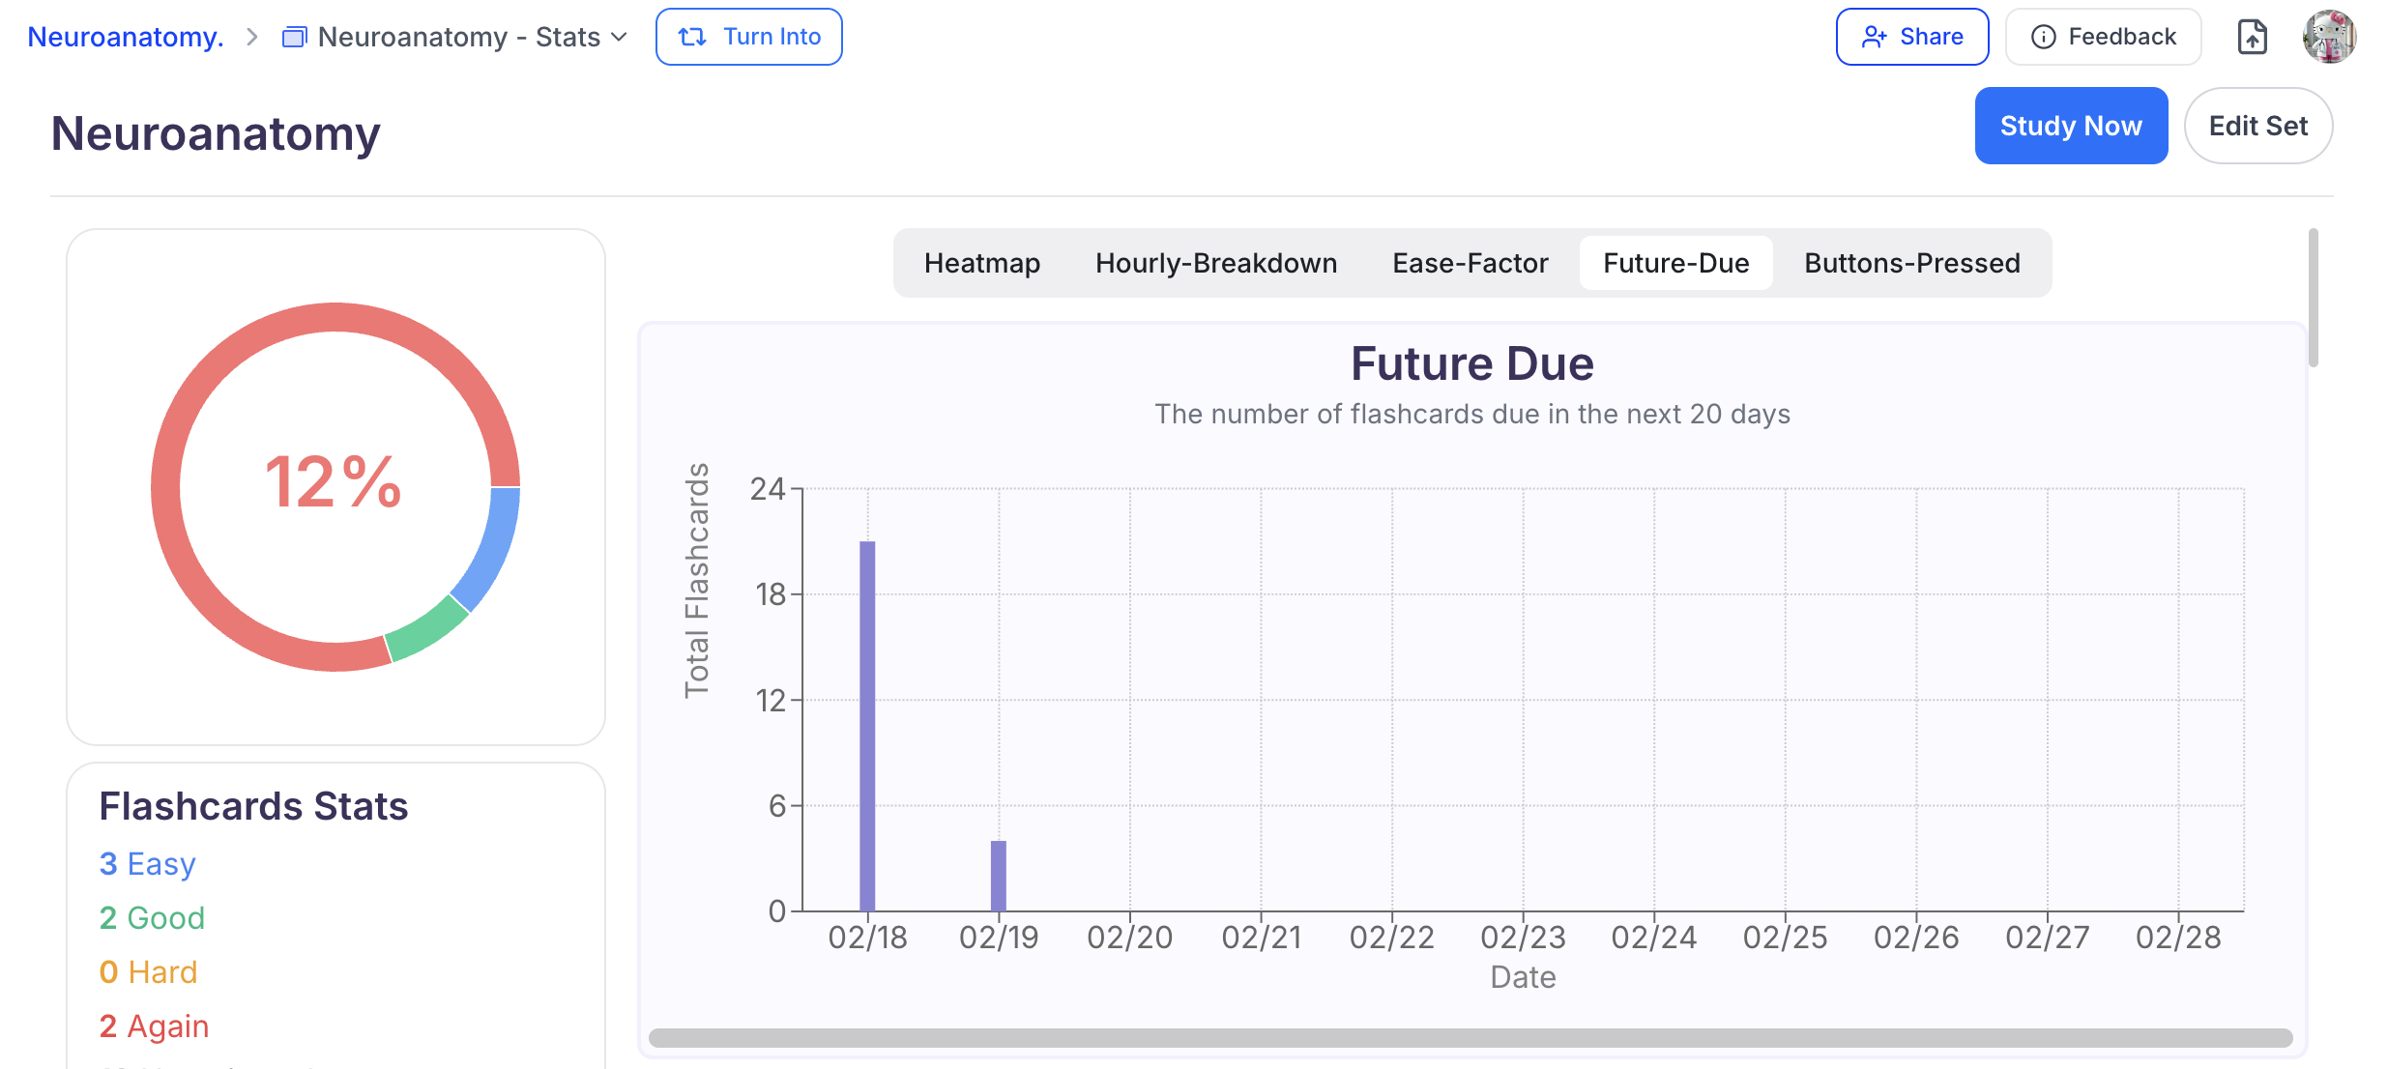Click the horizontal scrollbar under the chart

(x=1470, y=1037)
